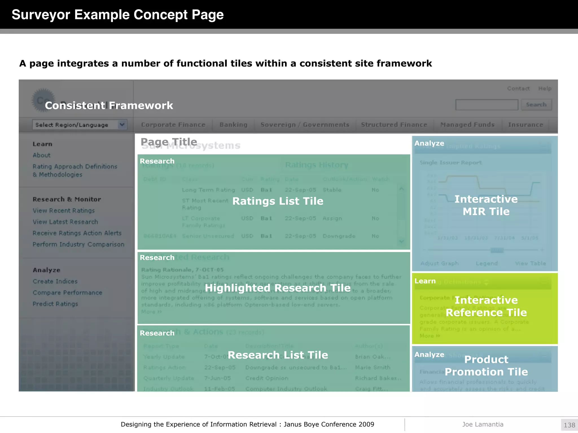Click the Single Issuer Report label
The height and width of the screenshot is (433, 578).
coord(451,163)
